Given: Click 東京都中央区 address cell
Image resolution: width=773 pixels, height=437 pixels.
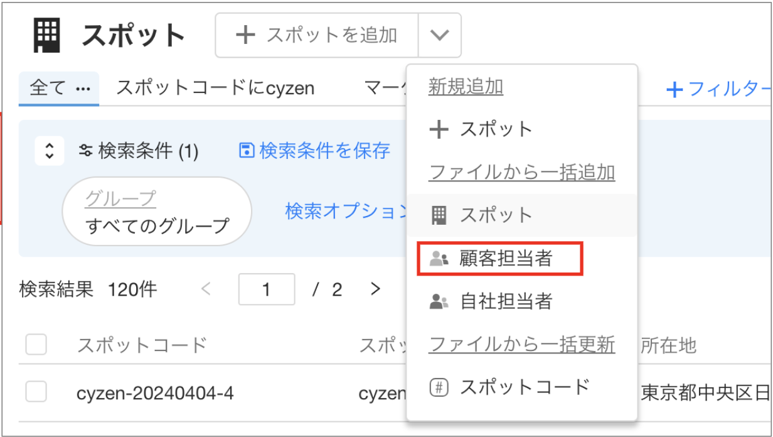Looking at the screenshot, I should tap(705, 393).
